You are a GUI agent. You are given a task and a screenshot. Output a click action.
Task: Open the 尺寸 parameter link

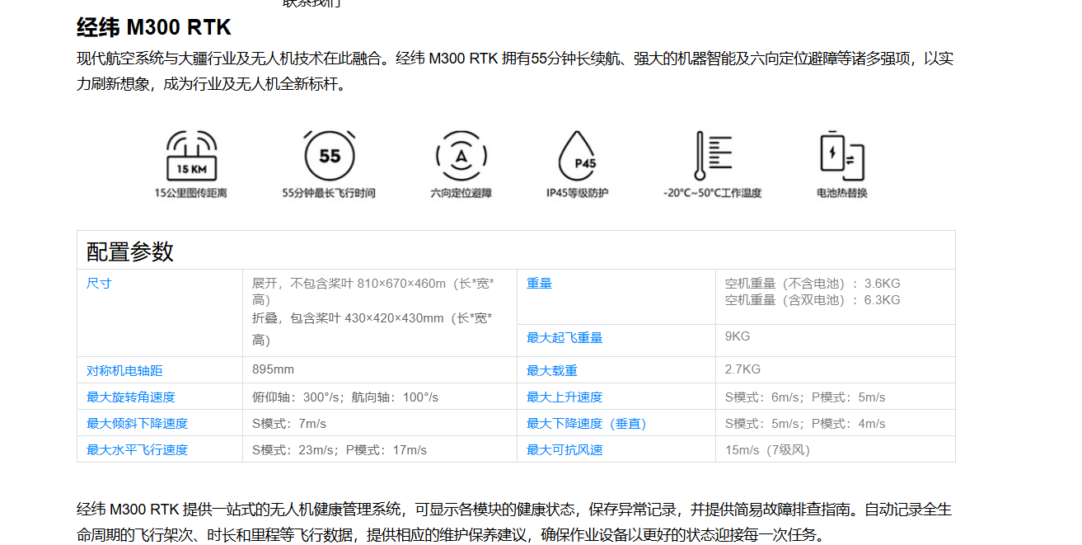99,284
